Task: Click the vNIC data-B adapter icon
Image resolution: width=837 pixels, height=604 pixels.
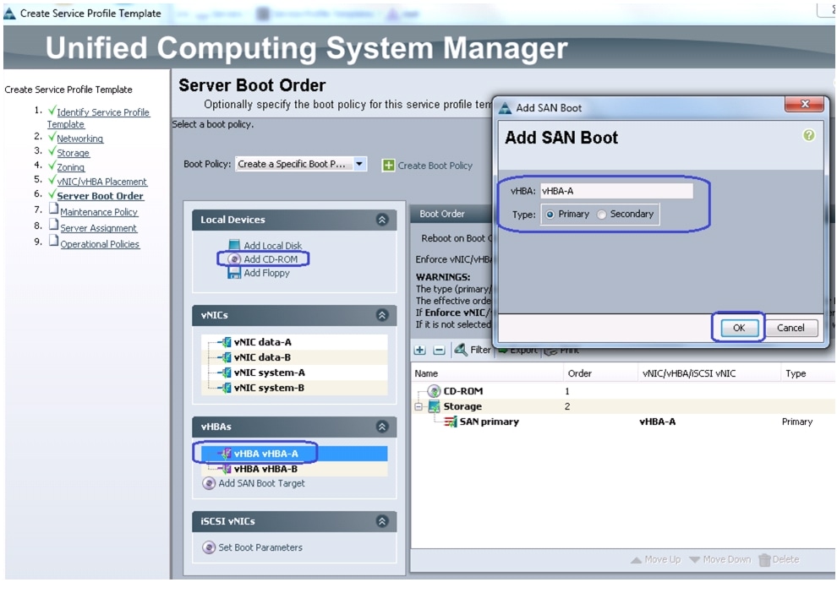Action: point(227,357)
